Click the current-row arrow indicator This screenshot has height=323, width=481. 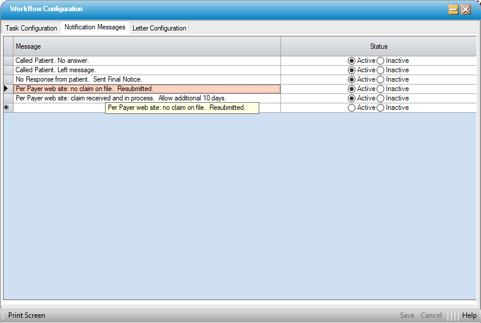[x=7, y=89]
